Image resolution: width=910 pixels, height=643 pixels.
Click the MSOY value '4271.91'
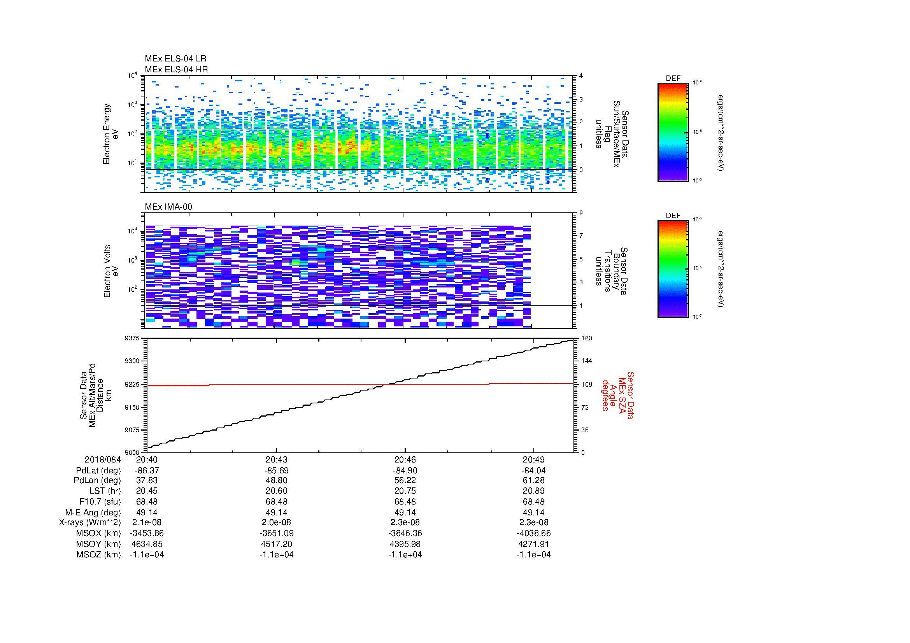click(x=534, y=544)
